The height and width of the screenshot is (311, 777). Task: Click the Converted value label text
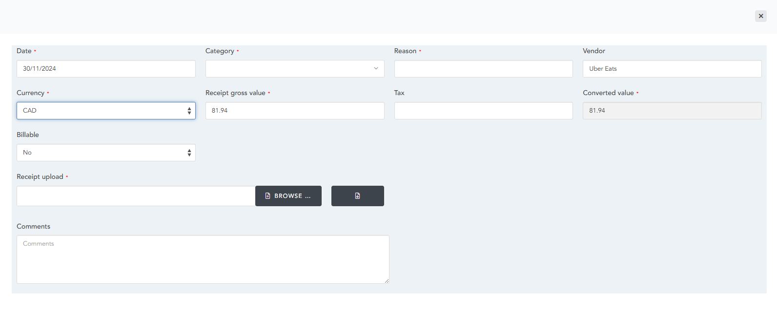608,93
